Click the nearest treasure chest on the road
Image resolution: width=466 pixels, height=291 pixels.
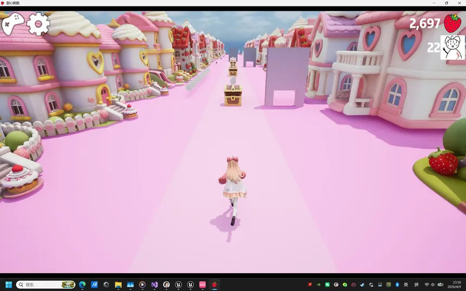[233, 95]
